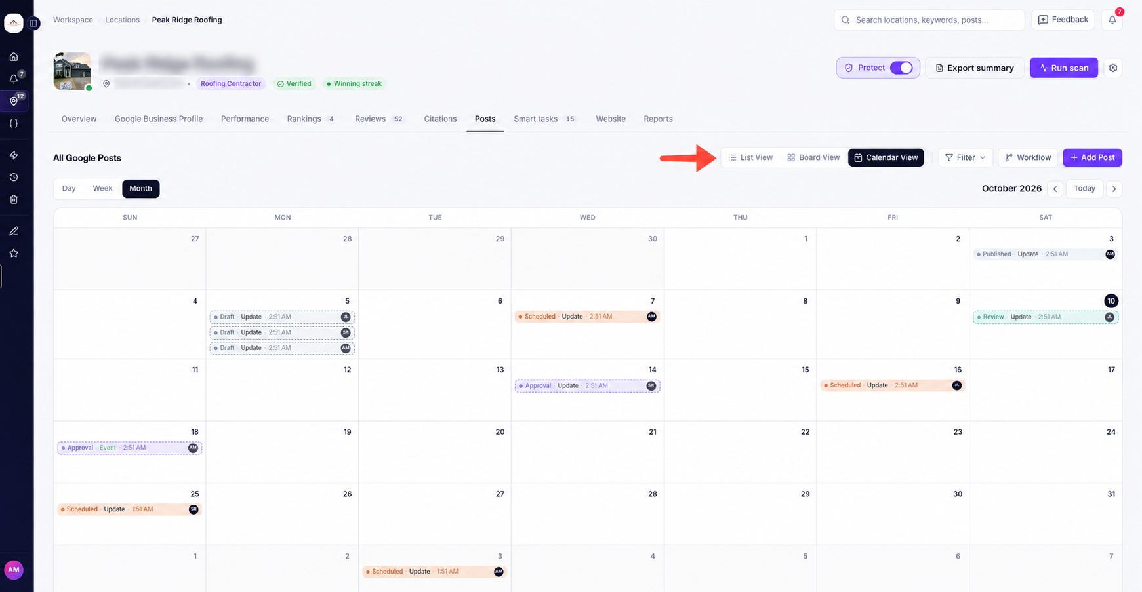Image resolution: width=1142 pixels, height=592 pixels.
Task: Open the Smart tasks tab
Action: pos(544,119)
